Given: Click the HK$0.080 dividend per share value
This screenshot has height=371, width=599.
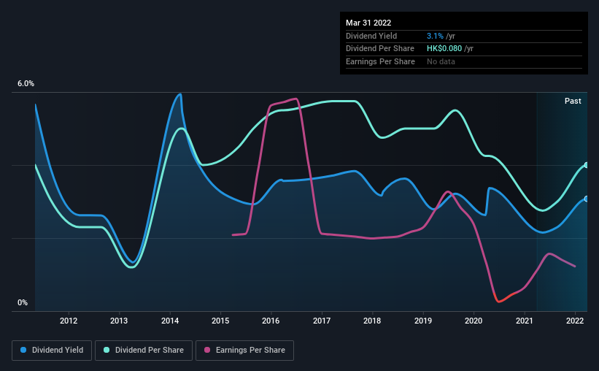Looking at the screenshot, I should (x=444, y=49).
